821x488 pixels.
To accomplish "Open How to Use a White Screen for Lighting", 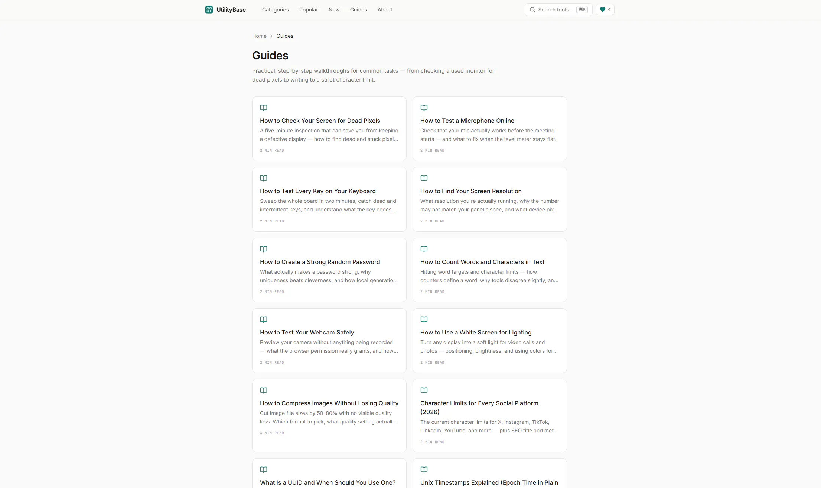I will 476,332.
